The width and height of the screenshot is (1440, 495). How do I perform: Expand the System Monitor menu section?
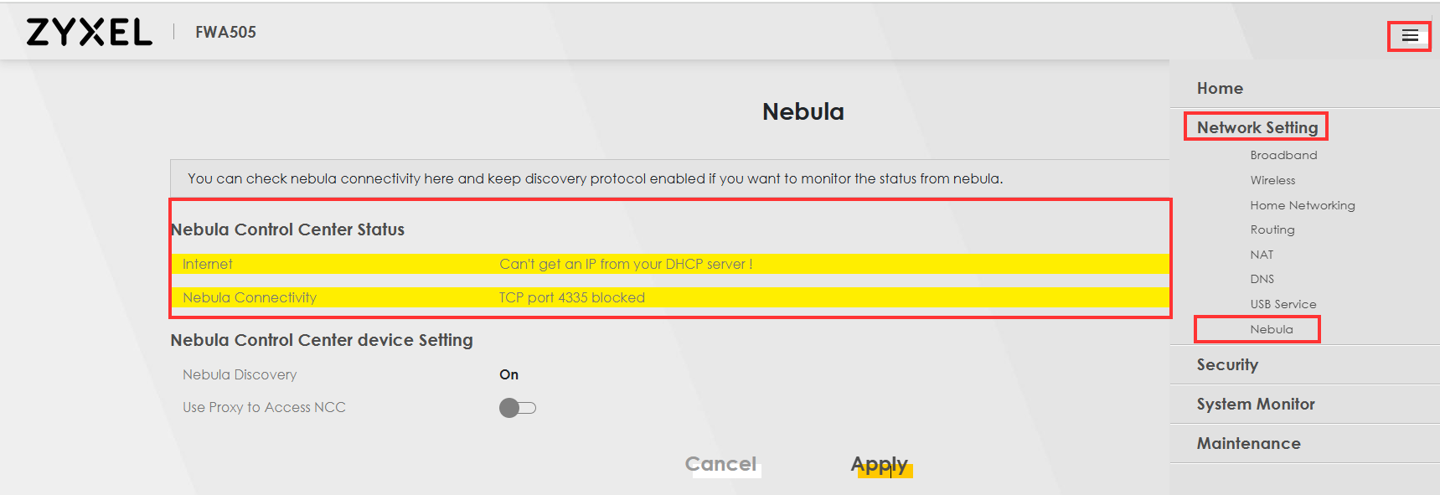click(1256, 404)
